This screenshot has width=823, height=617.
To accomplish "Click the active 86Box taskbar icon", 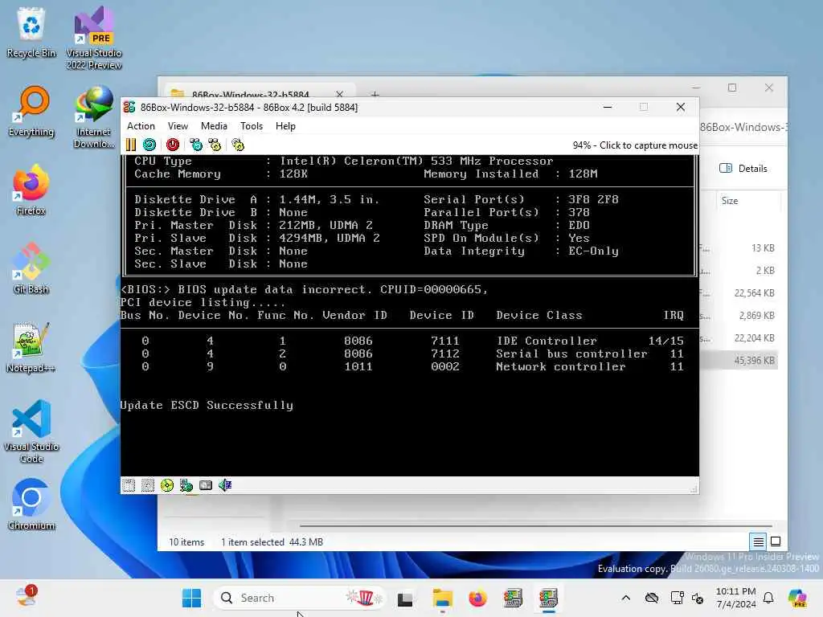I will pyautogui.click(x=548, y=598).
